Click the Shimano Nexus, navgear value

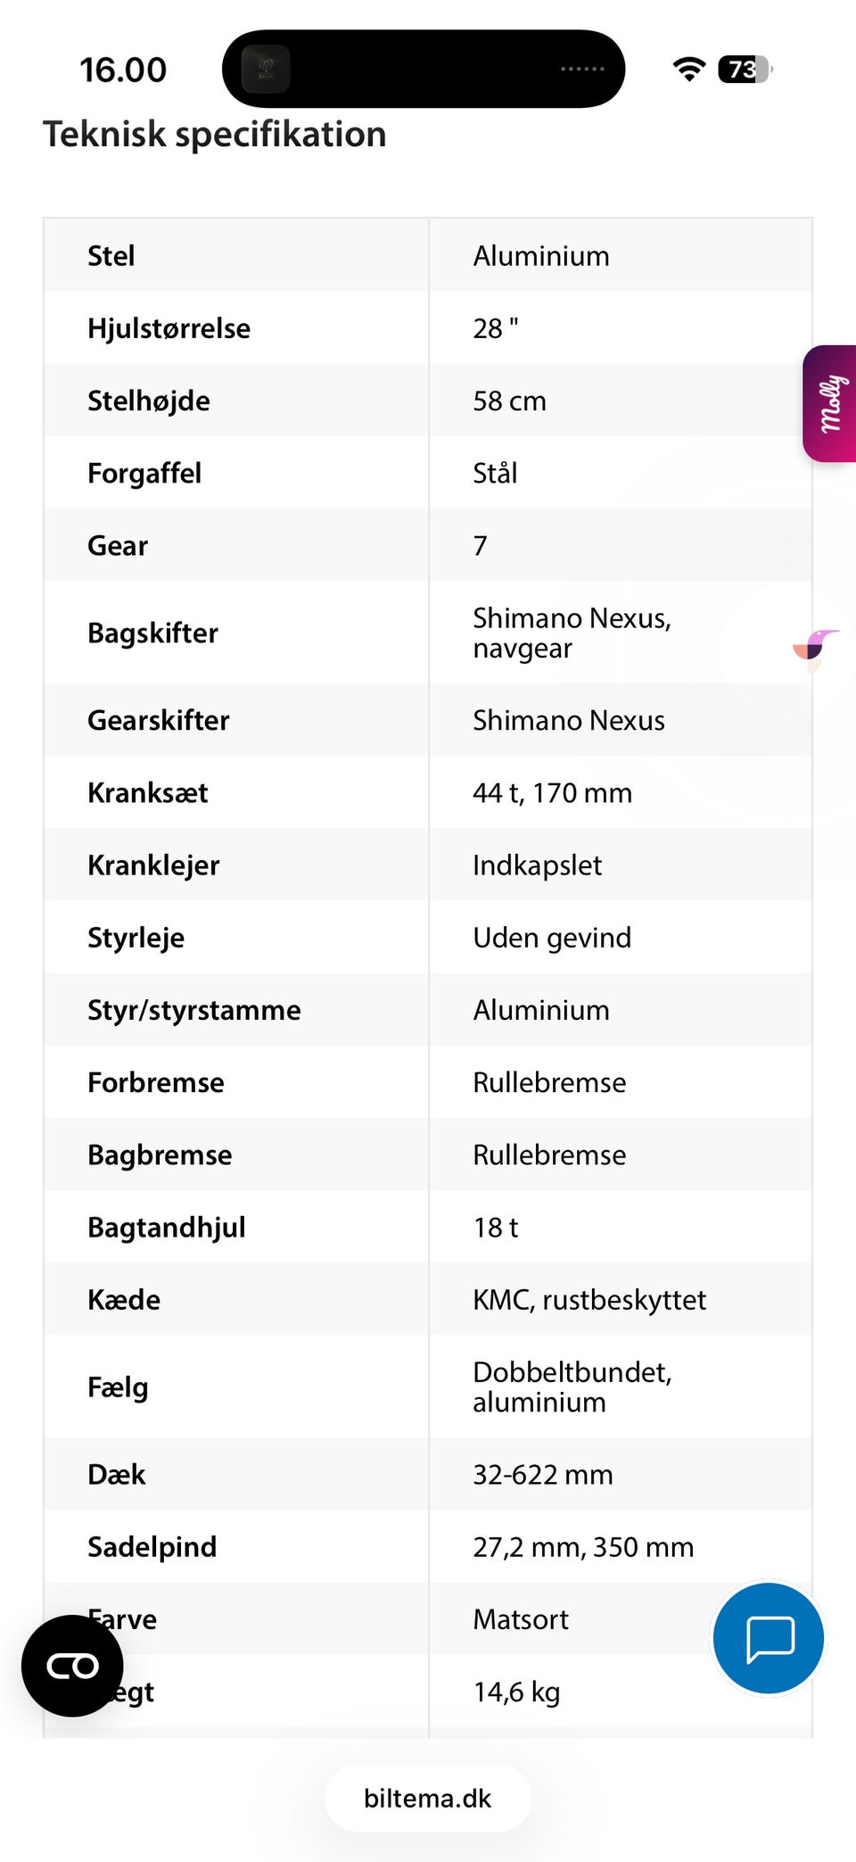tap(572, 633)
